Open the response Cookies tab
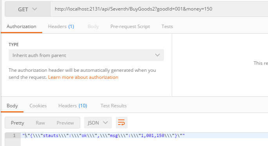 [x=38, y=106]
